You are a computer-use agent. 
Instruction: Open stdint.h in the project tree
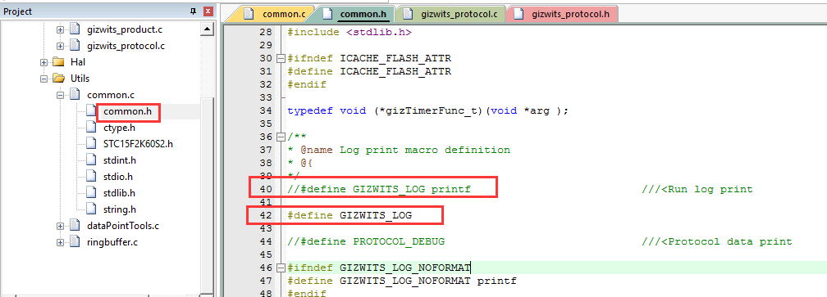point(119,160)
